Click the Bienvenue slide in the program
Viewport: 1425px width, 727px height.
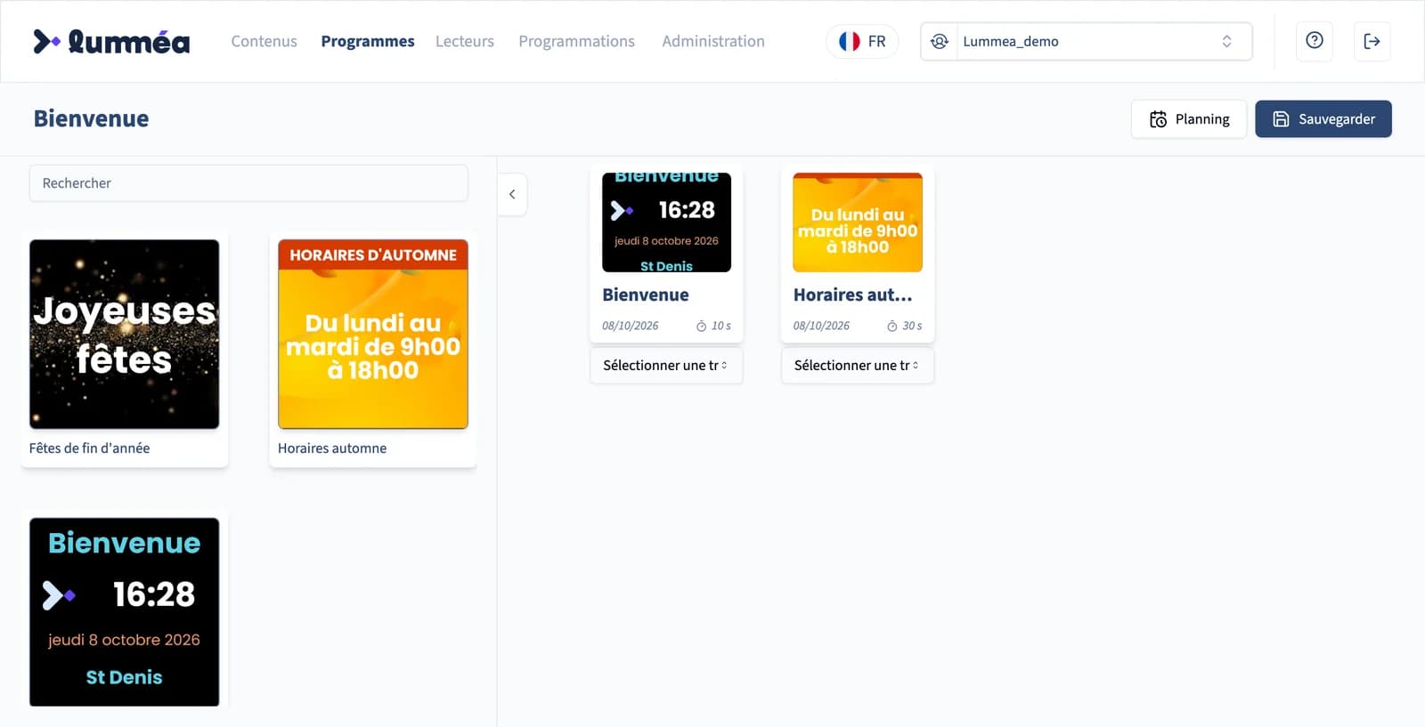tap(666, 222)
